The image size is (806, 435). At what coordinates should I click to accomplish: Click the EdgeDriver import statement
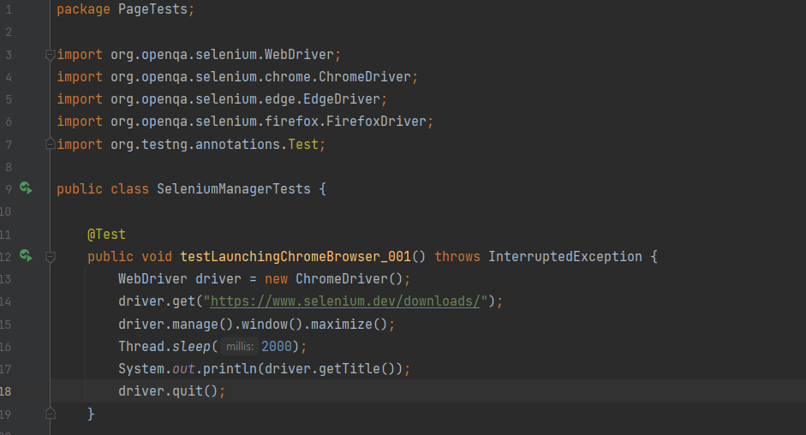click(222, 99)
